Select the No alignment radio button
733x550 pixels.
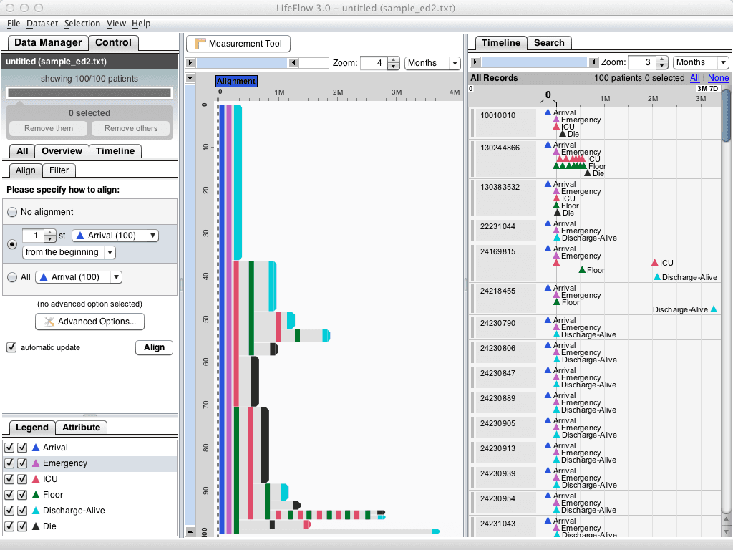11,211
